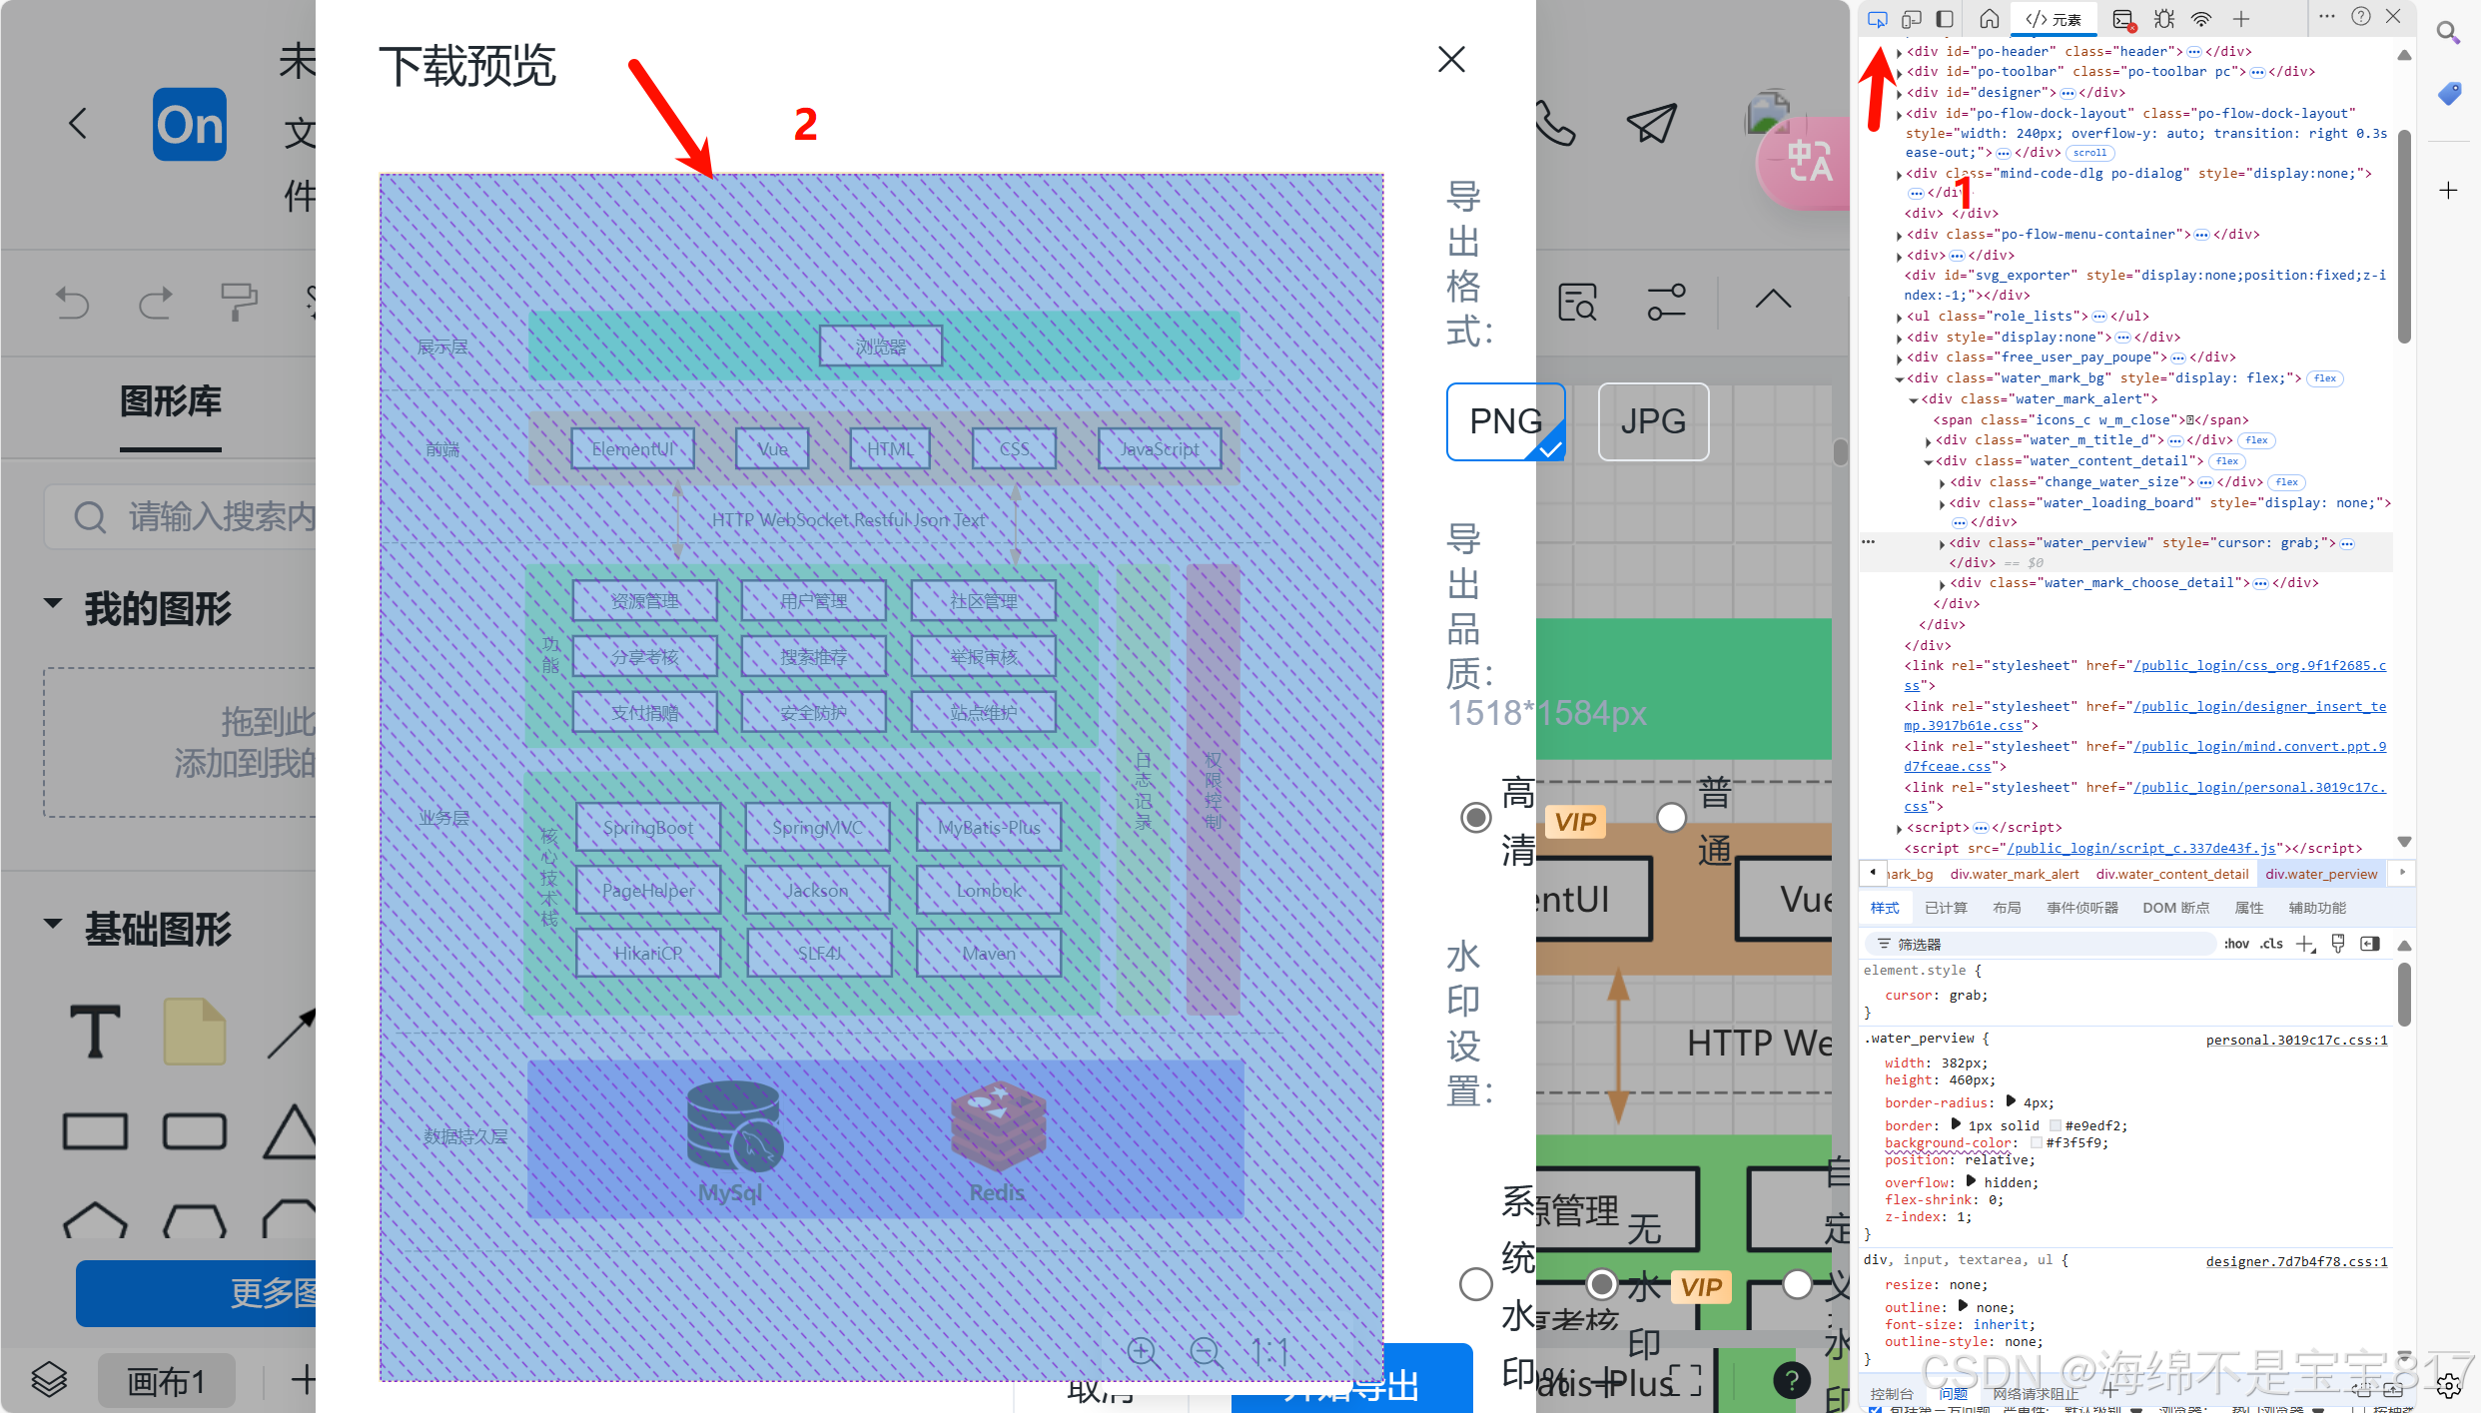
Task: Select the normal (普通) export quality option
Action: (1671, 818)
